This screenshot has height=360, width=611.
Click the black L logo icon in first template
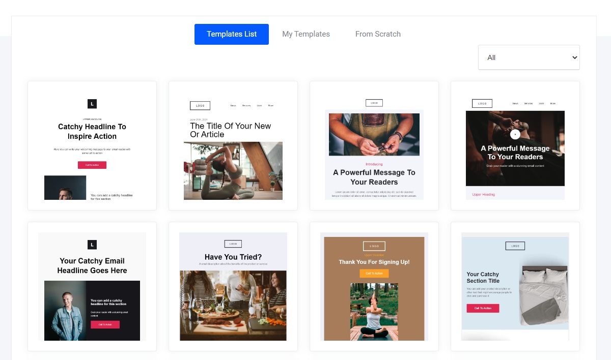tap(92, 104)
